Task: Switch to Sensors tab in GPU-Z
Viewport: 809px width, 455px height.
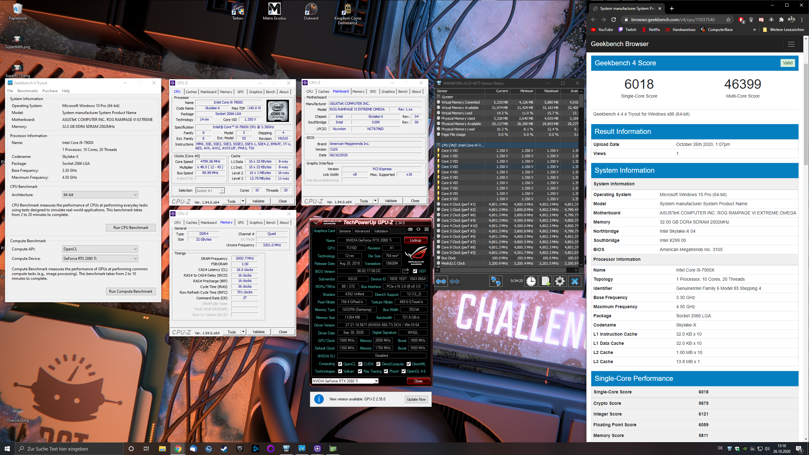Action: [x=345, y=231]
